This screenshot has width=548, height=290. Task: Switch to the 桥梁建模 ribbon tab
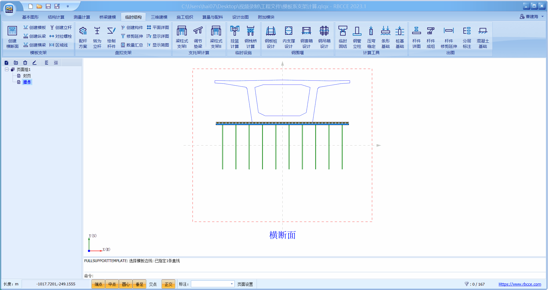[x=108, y=17]
